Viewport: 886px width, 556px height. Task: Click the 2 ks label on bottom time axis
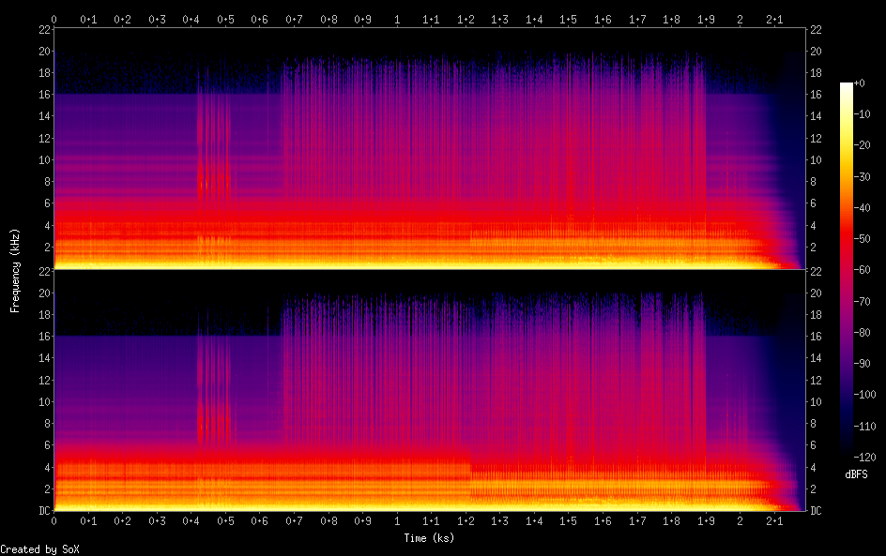pyautogui.click(x=740, y=520)
